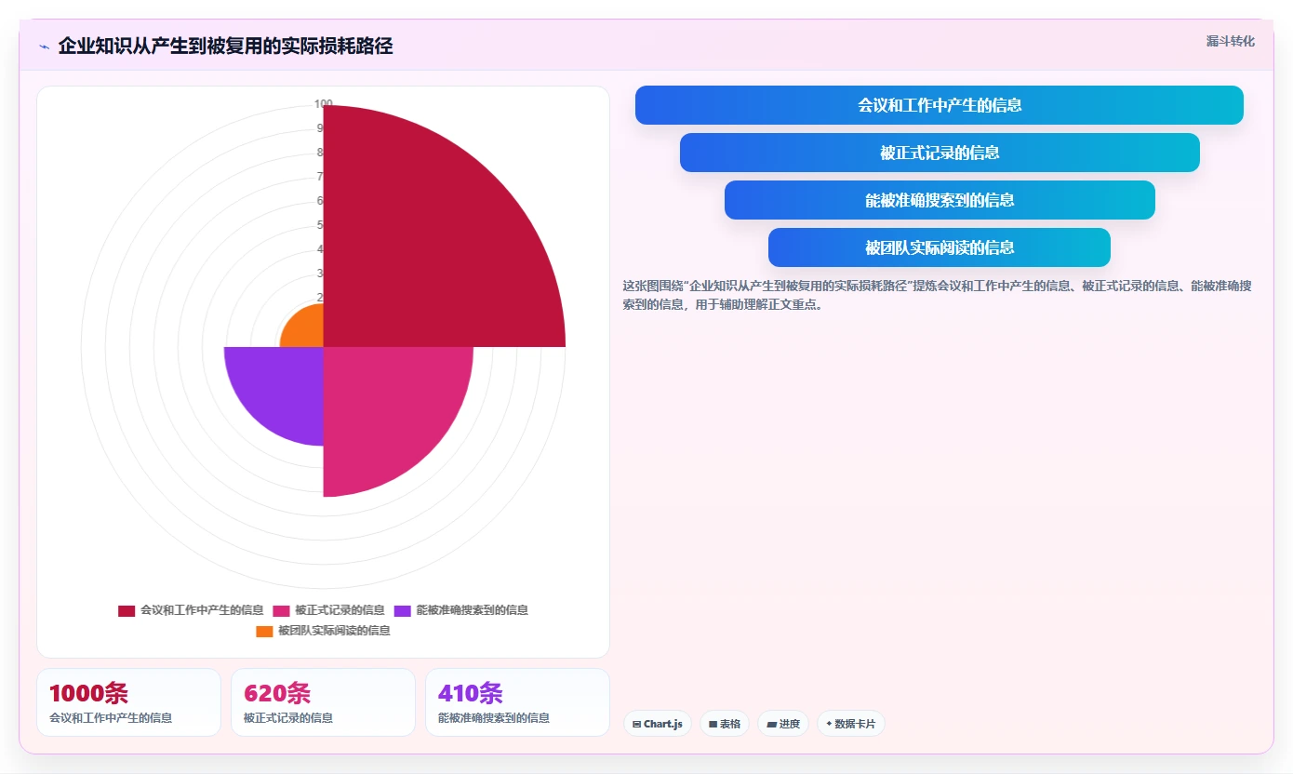Click the Chart.js tag chip
Viewport: 1293px width, 774px height.
657,724
